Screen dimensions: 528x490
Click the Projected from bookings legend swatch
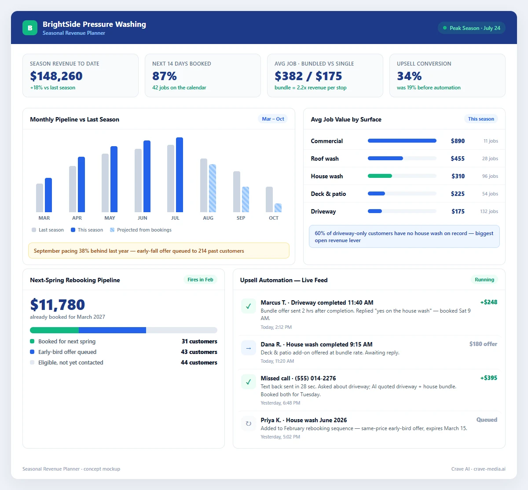click(112, 230)
